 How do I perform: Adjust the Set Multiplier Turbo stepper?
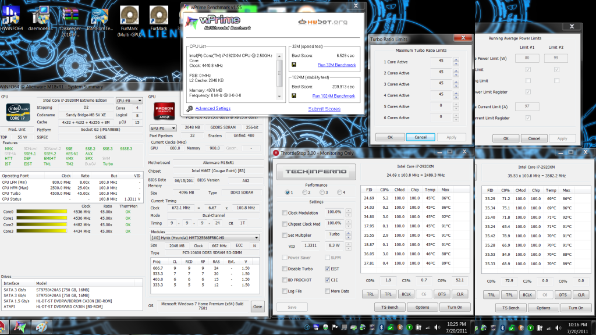348,235
